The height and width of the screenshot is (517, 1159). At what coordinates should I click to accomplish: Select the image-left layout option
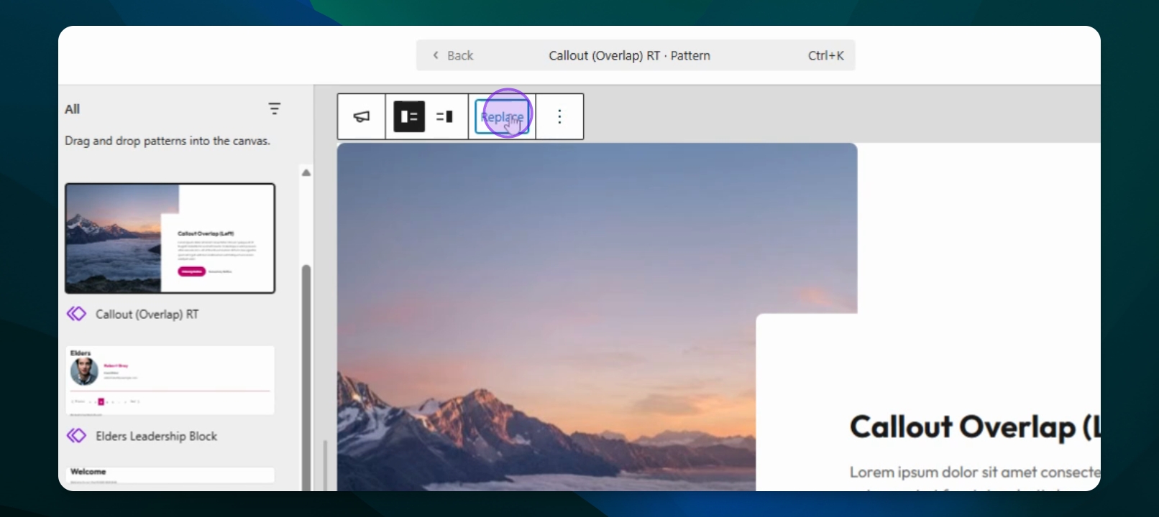click(409, 116)
